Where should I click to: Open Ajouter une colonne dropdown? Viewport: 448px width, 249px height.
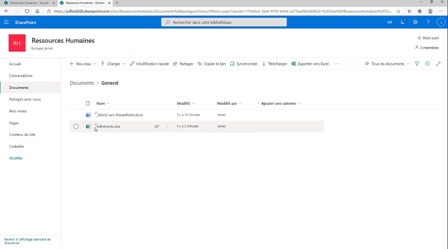coord(279,104)
